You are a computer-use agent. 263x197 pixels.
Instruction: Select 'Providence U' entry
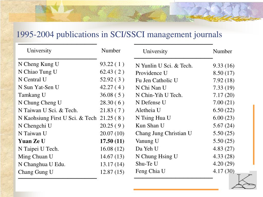[152, 73]
